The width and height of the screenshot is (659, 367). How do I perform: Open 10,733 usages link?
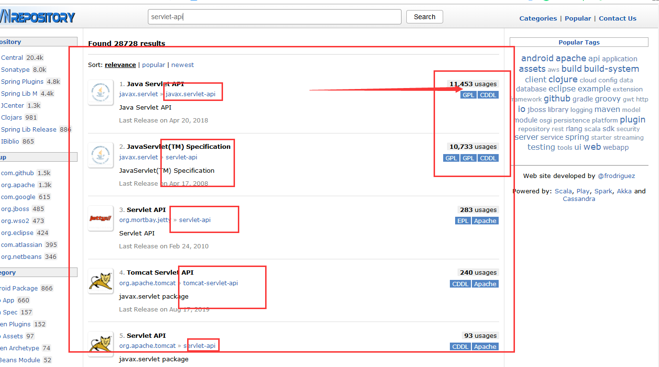472,146
